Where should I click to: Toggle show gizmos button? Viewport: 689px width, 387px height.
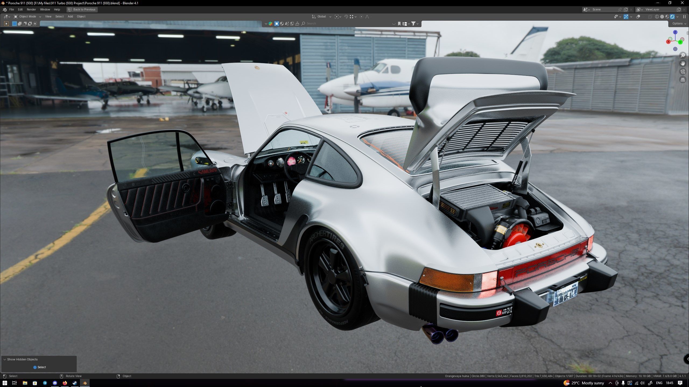pos(626,17)
